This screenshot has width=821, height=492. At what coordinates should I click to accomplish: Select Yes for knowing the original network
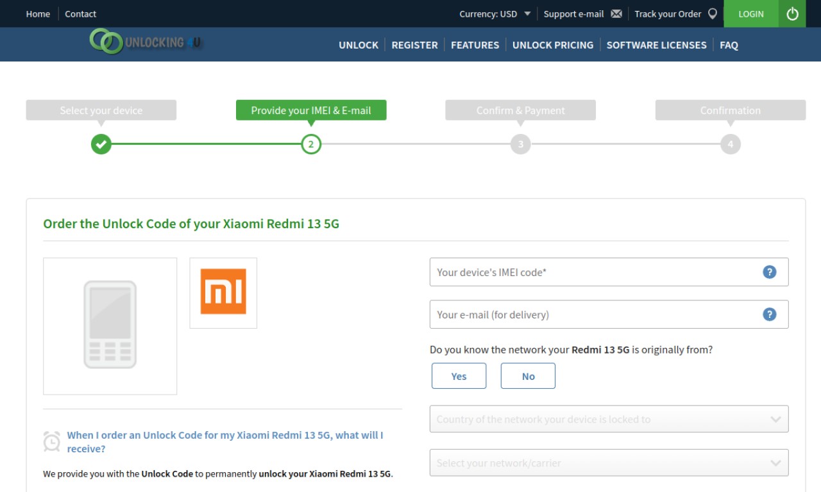pos(459,376)
